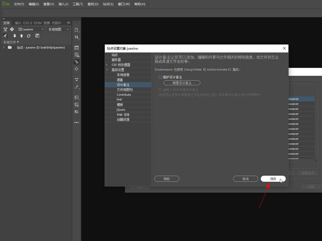Switch to the DOM panel tab
The image size is (322, 241).
point(38,23)
